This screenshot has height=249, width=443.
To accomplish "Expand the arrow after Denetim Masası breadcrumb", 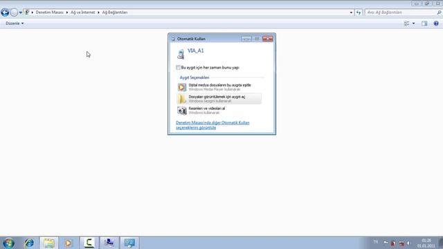I will (x=67, y=12).
